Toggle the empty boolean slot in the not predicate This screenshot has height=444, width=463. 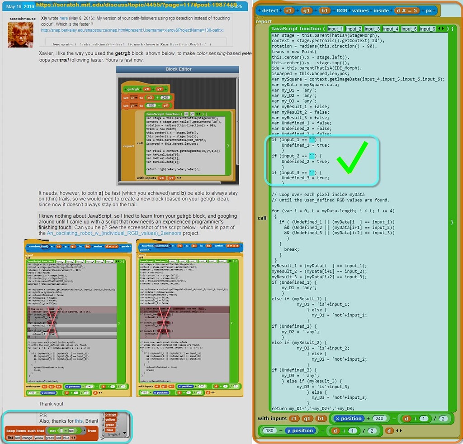pyautogui.click(x=61, y=430)
